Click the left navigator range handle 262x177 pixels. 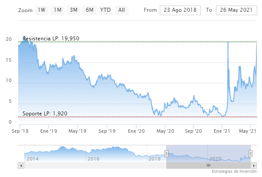point(166,154)
